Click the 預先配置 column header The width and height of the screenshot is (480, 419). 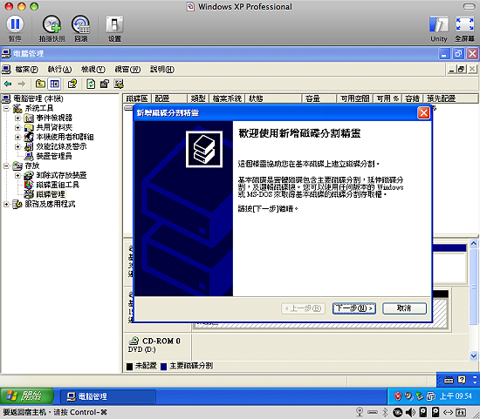click(450, 98)
